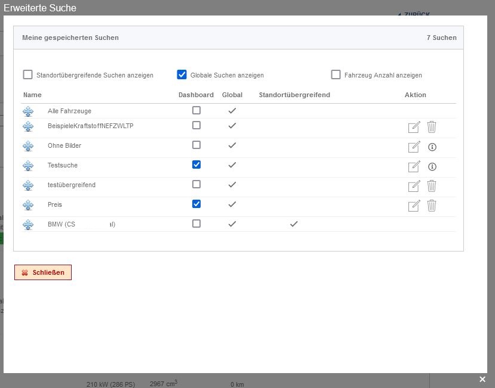Image resolution: width=495 pixels, height=388 pixels.
Task: Click the Schließen button
Action: [x=43, y=272]
